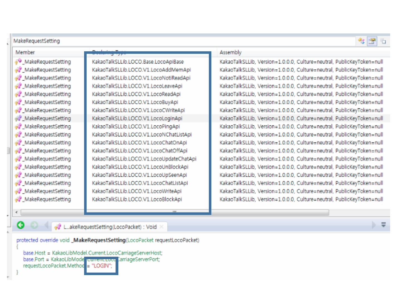The image size is (401, 301).
Task: Click the method icon in the LocoUnBlockApi row
Action: click(18, 167)
